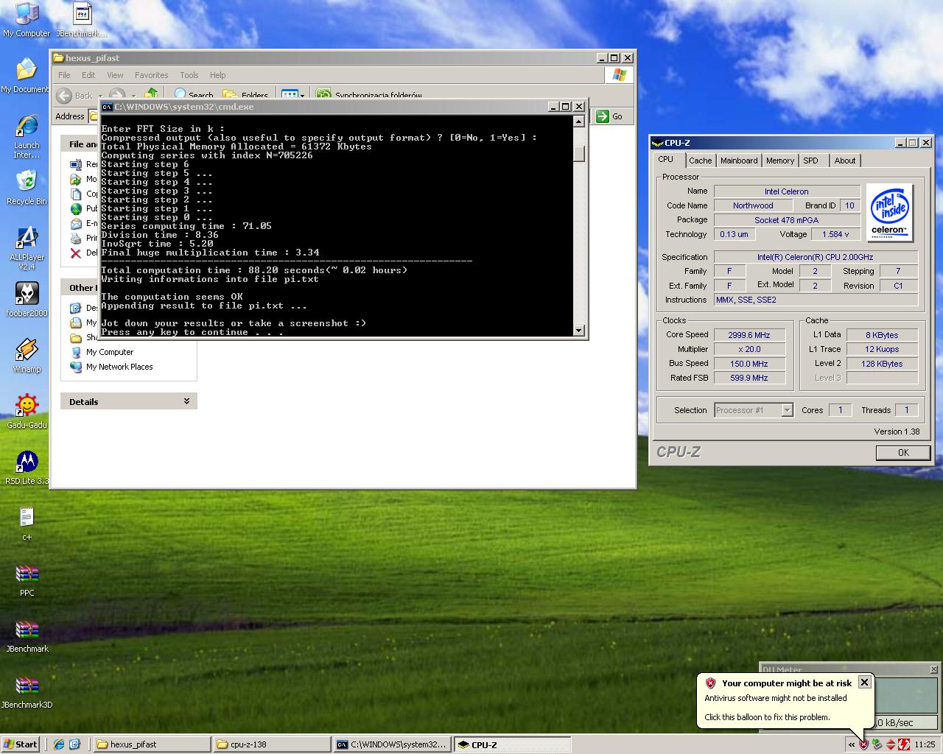Viewport: 943px width, 754px height.
Task: Switch to Memory tab in CPU-Z
Action: coord(779,161)
